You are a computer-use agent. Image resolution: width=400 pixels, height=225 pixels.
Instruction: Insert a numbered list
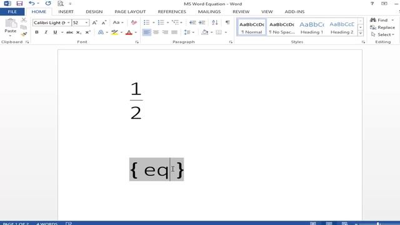(161, 22)
